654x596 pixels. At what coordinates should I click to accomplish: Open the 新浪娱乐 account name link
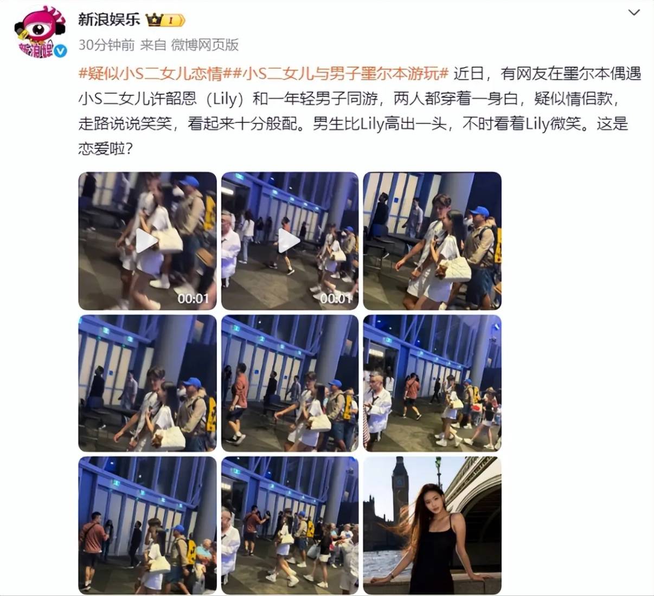[109, 20]
